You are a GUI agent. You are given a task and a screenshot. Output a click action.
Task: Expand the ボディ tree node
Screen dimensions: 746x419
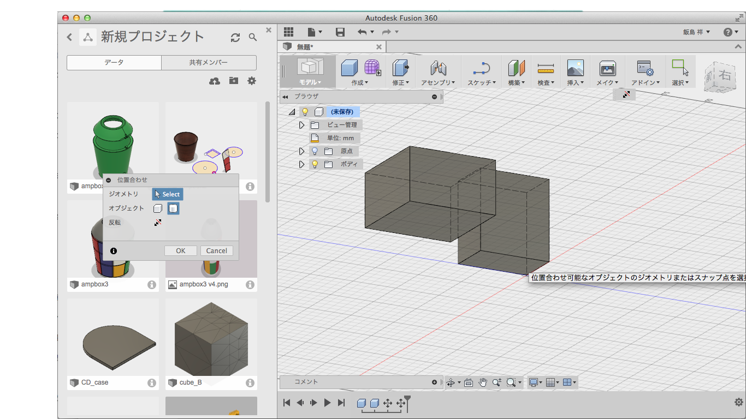[x=301, y=164]
